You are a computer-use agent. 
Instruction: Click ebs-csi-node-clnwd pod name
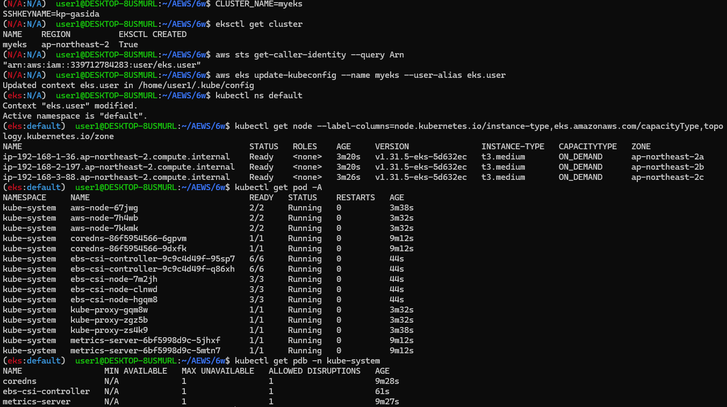point(114,289)
